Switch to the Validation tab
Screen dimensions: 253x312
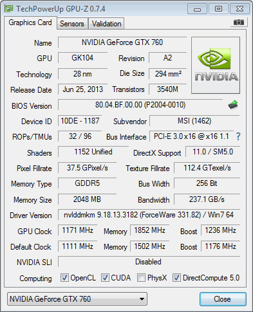107,24
